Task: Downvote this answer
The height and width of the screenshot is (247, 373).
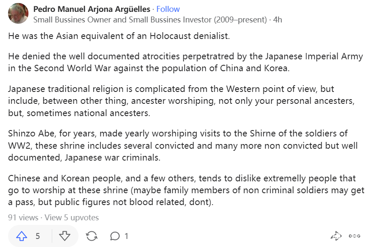Action: (x=64, y=236)
